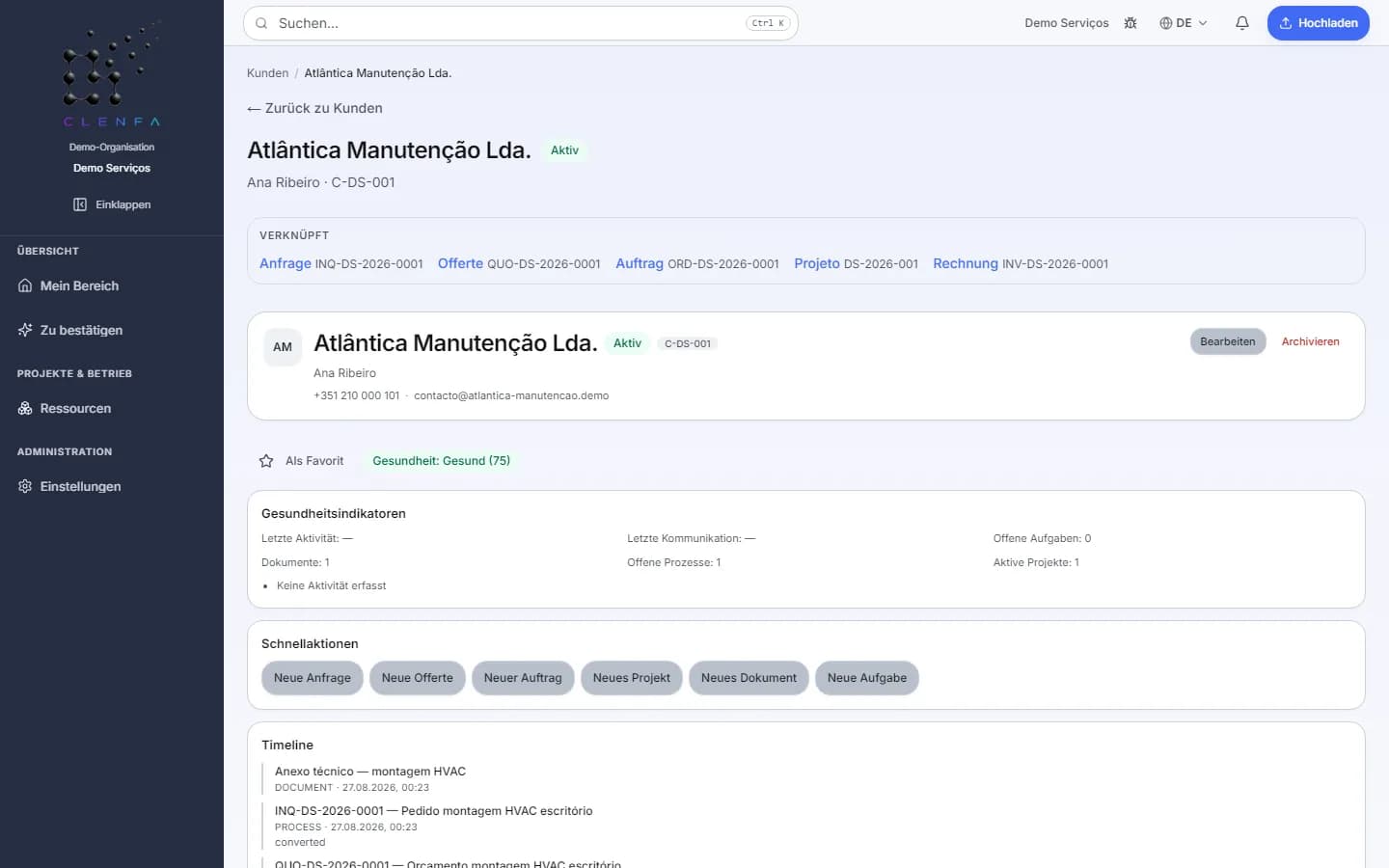Click timeline entry Anexo técnico — montagem HVAC

point(370,772)
